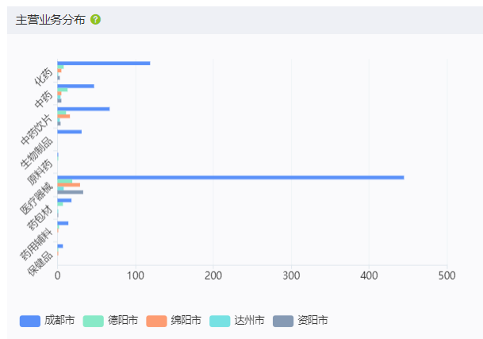The height and width of the screenshot is (339, 483).
Task: Select the 医疗器械 绵阳市 orange bar
Action: [x=69, y=185]
